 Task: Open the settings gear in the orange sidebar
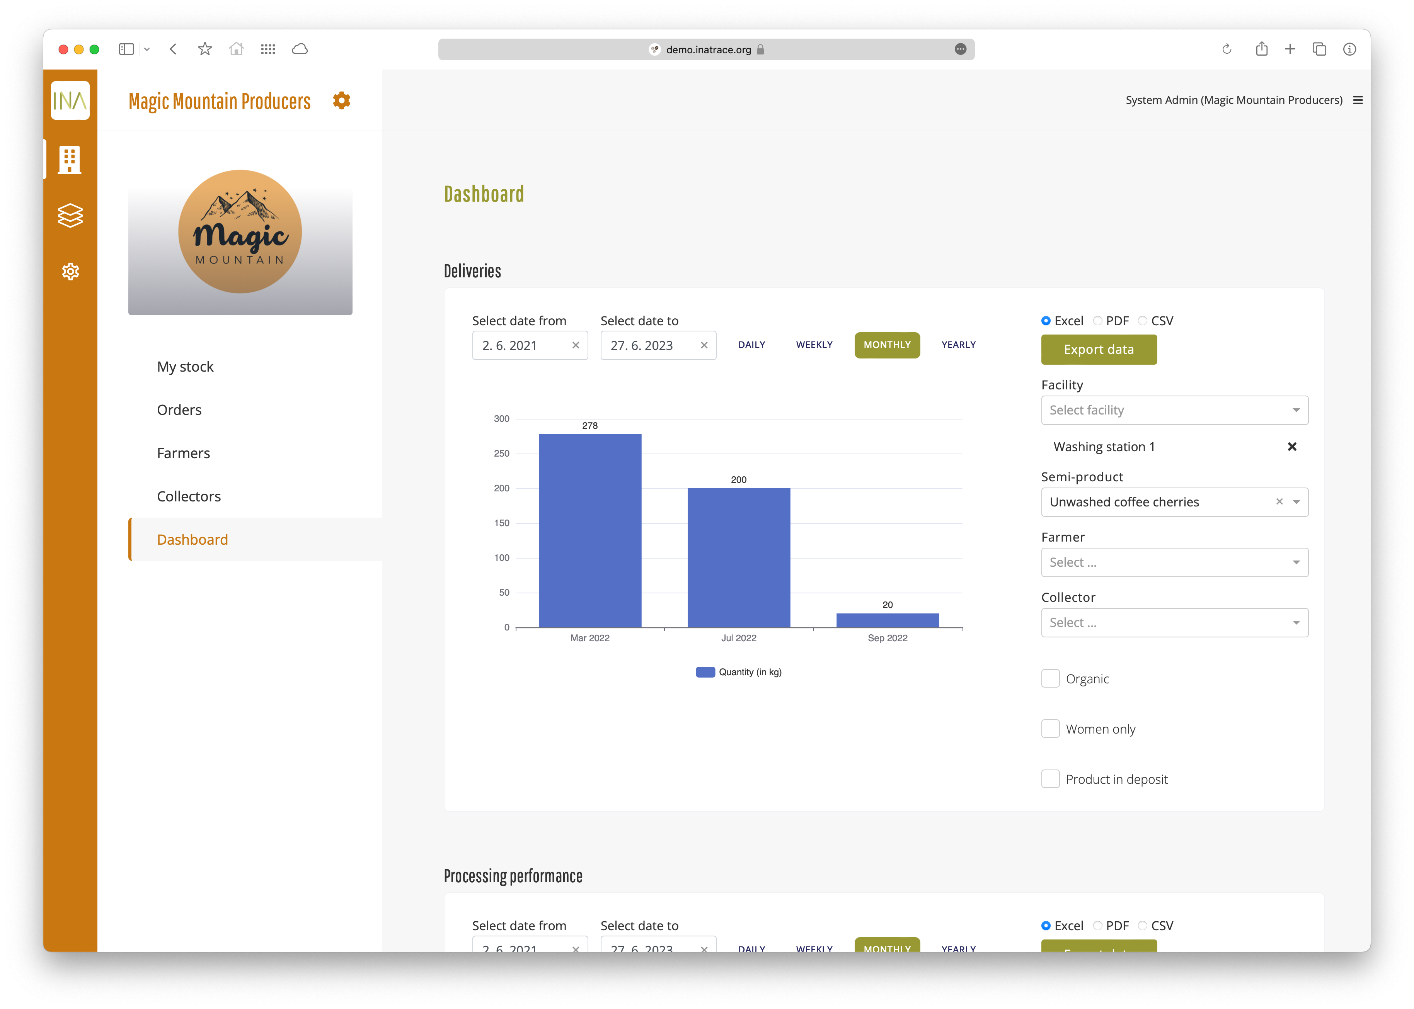(x=70, y=272)
